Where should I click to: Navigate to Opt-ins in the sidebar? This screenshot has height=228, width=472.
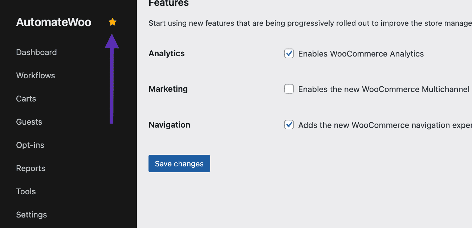(x=30, y=145)
